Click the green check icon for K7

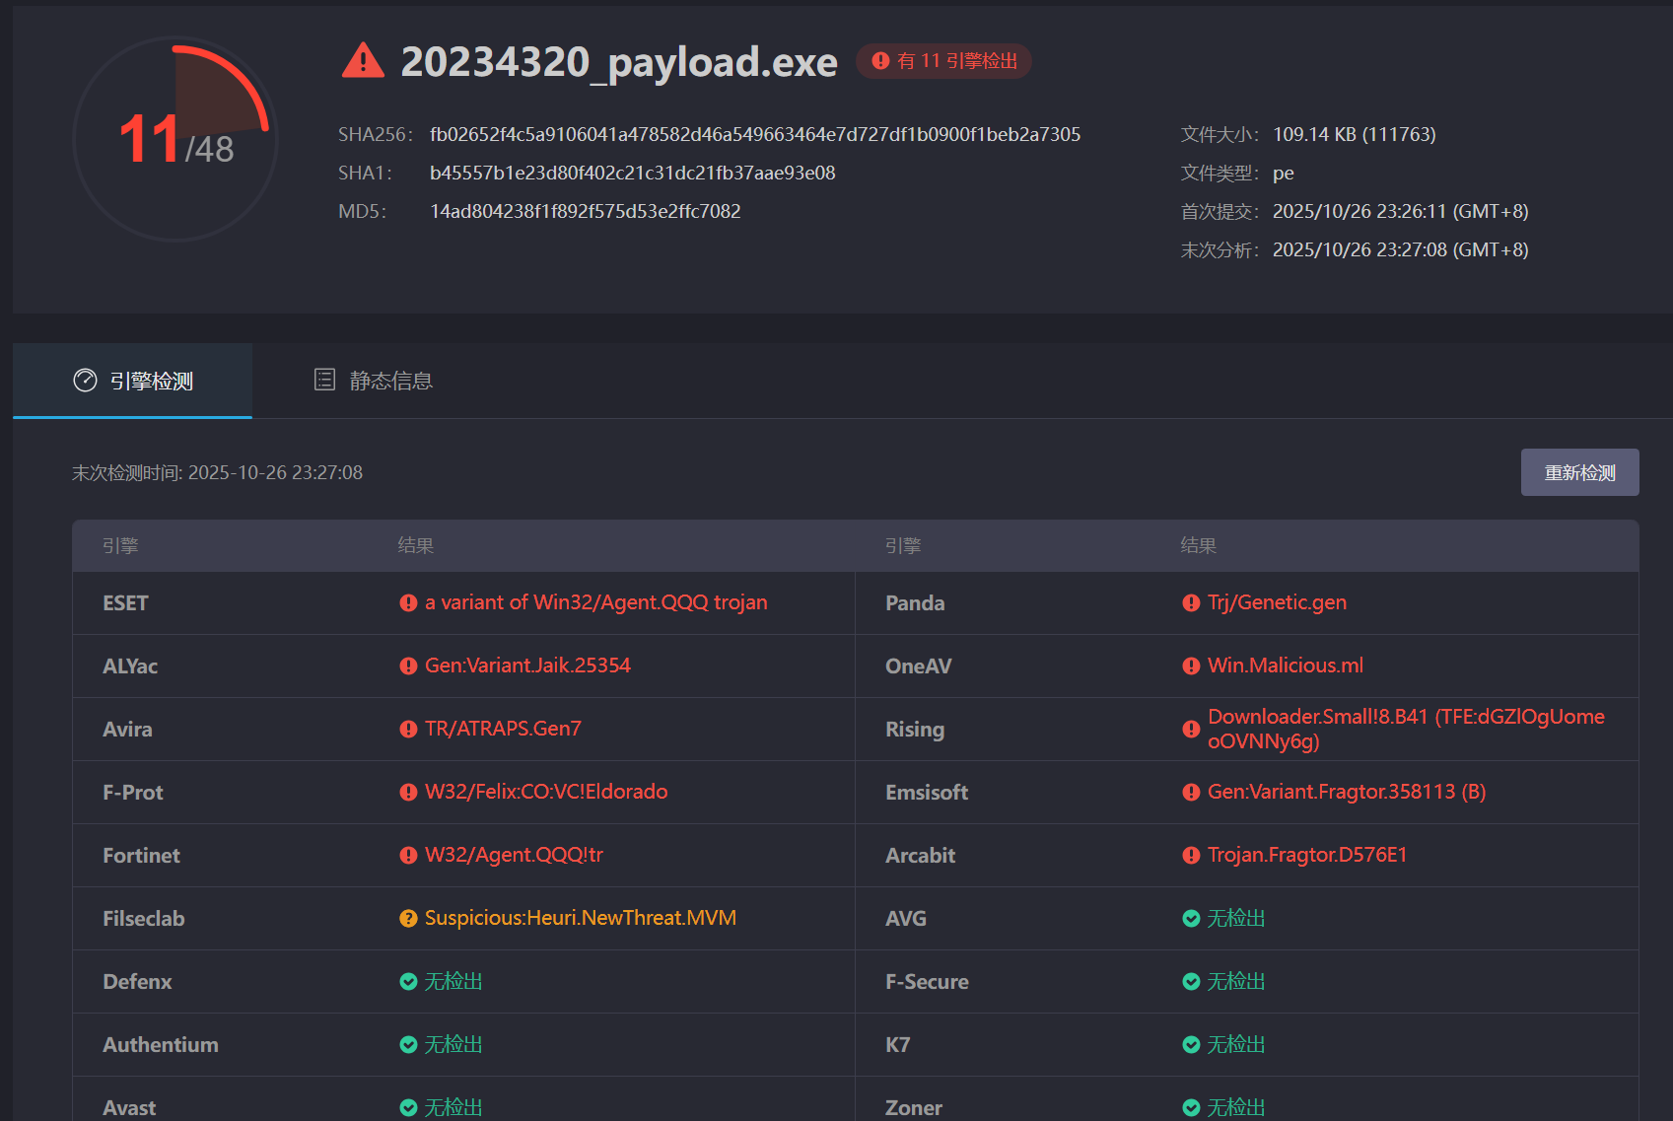[x=1191, y=1045]
